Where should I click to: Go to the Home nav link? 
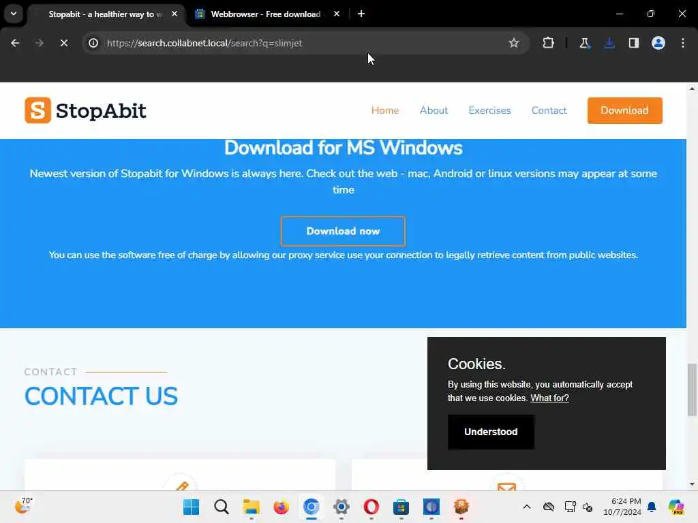(385, 110)
